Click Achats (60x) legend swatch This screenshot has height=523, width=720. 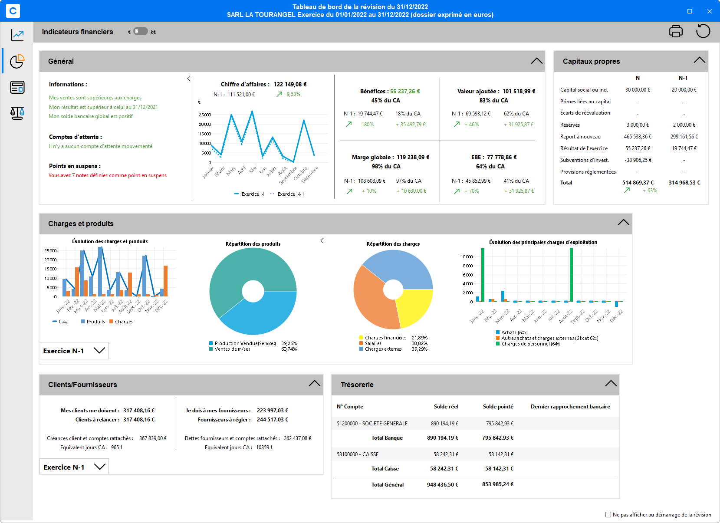(x=498, y=332)
